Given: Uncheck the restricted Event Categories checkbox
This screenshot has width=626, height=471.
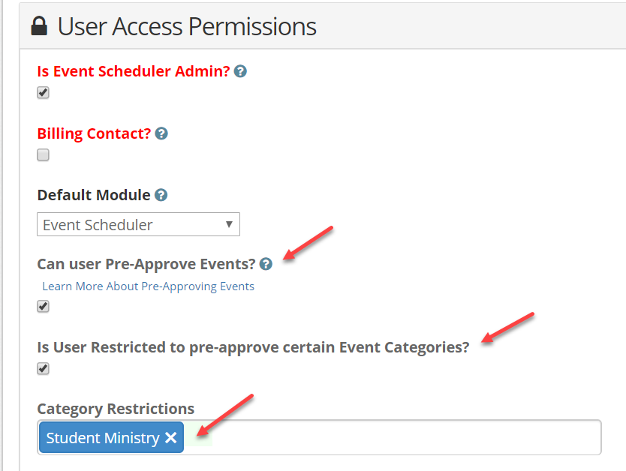Looking at the screenshot, I should [43, 368].
